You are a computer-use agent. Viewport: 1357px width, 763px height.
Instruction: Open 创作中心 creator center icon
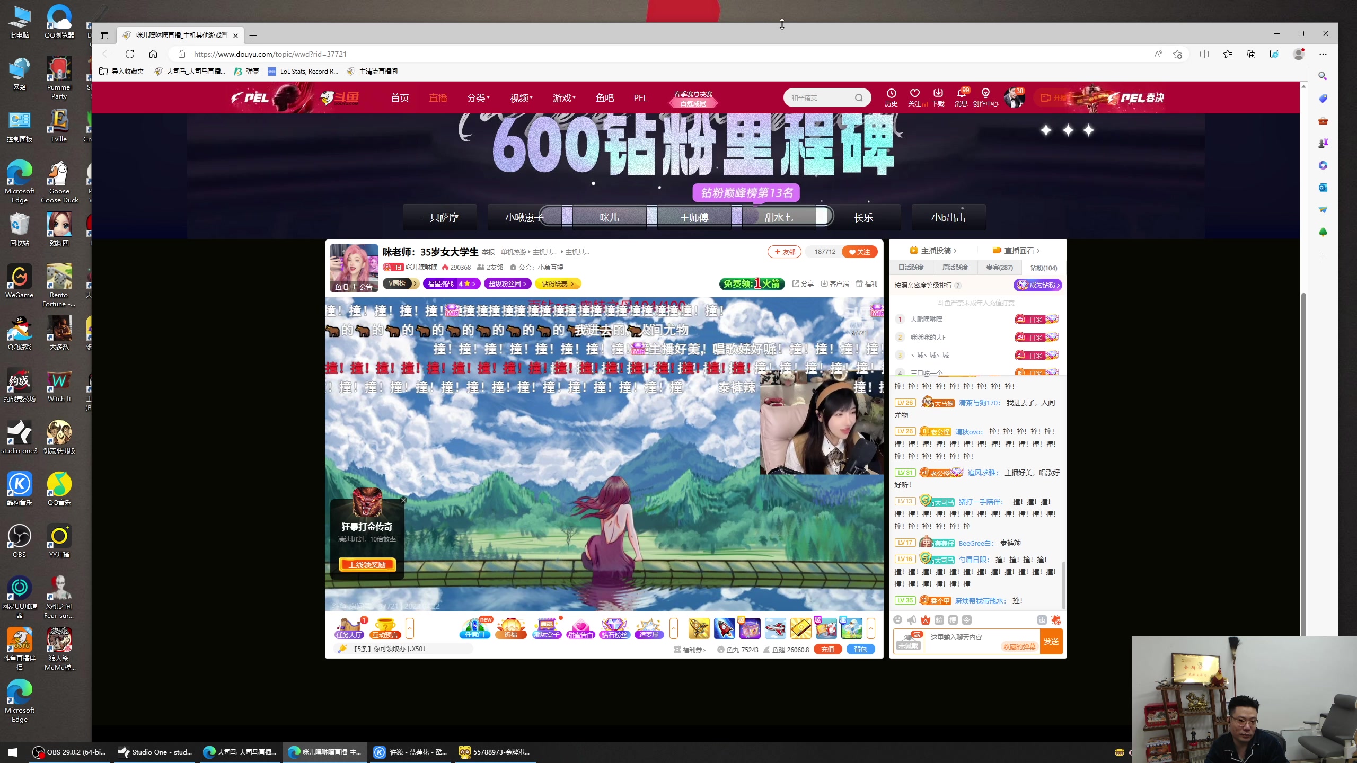pyautogui.click(x=985, y=97)
